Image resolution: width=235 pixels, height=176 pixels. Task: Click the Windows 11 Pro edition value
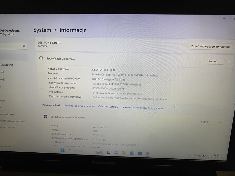[x=101, y=127]
